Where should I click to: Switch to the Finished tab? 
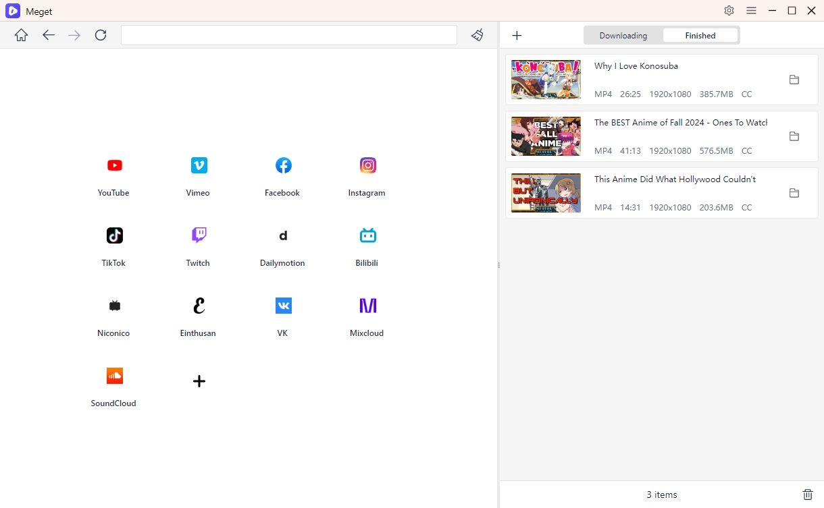click(700, 36)
